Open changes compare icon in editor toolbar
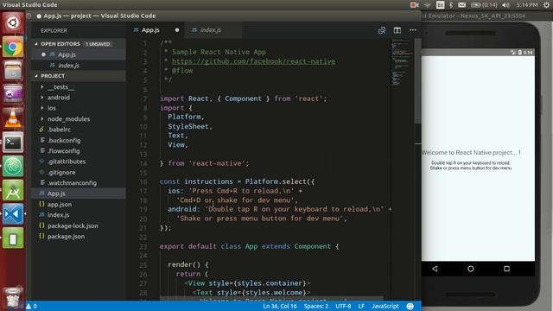The height and width of the screenshot is (311, 553). [382, 30]
